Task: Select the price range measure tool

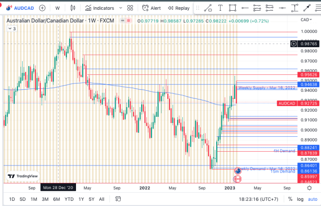Action: [295, 8]
